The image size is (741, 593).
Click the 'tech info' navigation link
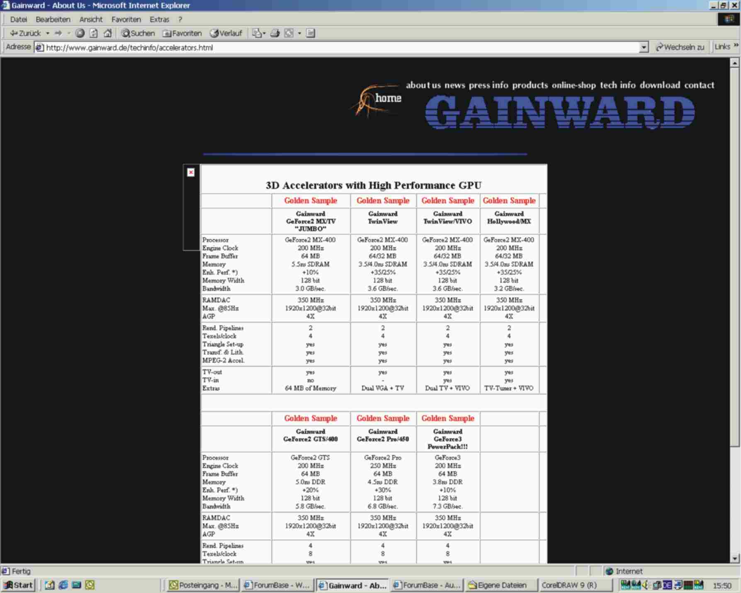(x=618, y=85)
